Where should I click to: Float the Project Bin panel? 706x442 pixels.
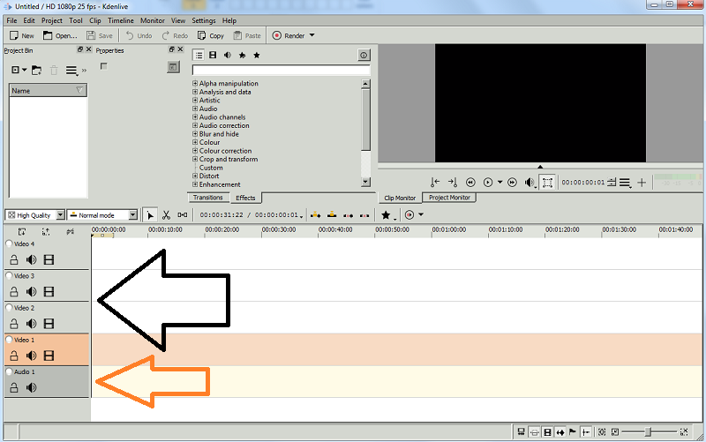80,49
